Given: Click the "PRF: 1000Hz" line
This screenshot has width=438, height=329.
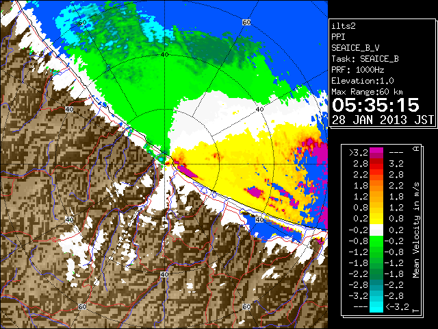Looking at the screenshot, I should point(358,70).
